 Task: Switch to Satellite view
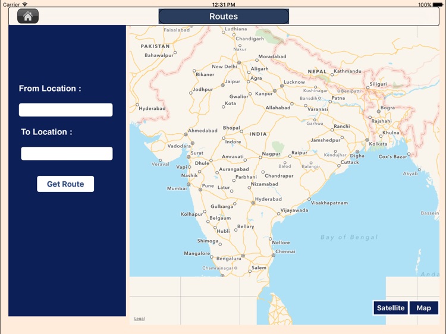[x=391, y=308]
